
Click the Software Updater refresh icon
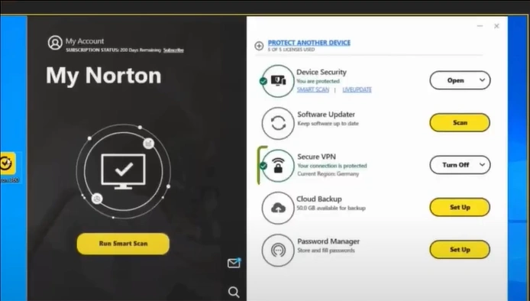(278, 123)
